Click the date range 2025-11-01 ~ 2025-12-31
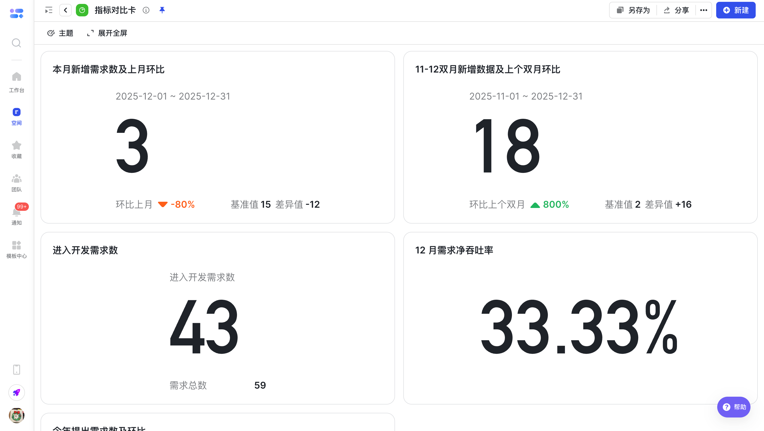764x431 pixels. pyautogui.click(x=526, y=96)
